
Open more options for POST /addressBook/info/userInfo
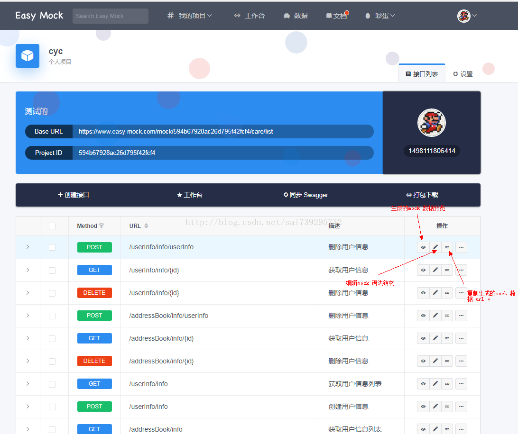(461, 316)
